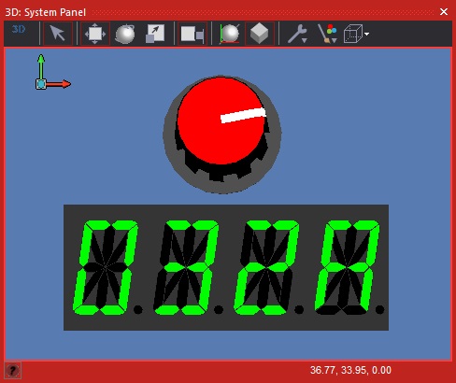Activate the pan view tool
This screenshot has width=456, height=383.
coord(95,34)
